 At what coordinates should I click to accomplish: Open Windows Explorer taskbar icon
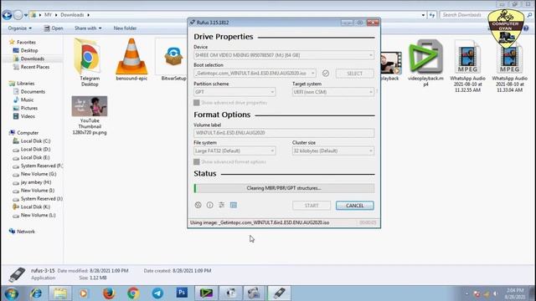[60, 293]
